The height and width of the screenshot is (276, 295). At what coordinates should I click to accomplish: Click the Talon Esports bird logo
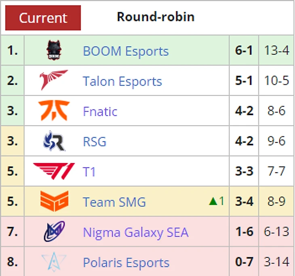pyautogui.click(x=54, y=80)
